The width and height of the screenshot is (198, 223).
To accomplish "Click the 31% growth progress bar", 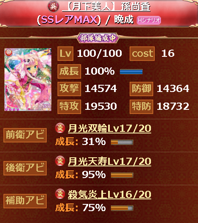I will pyautogui.click(x=122, y=142).
